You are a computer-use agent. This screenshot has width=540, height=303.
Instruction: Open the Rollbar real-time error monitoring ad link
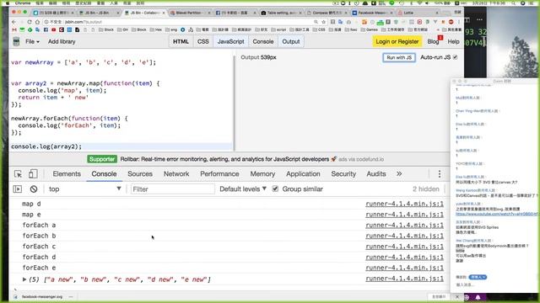tap(224, 159)
